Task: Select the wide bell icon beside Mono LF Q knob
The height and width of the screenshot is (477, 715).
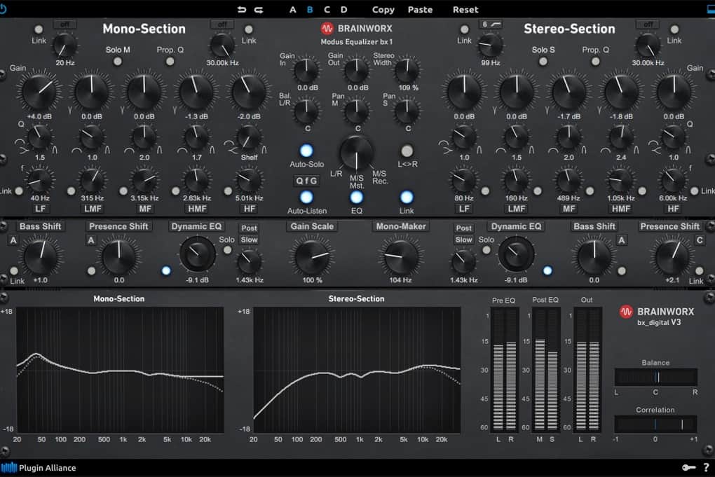Action: click(x=20, y=142)
